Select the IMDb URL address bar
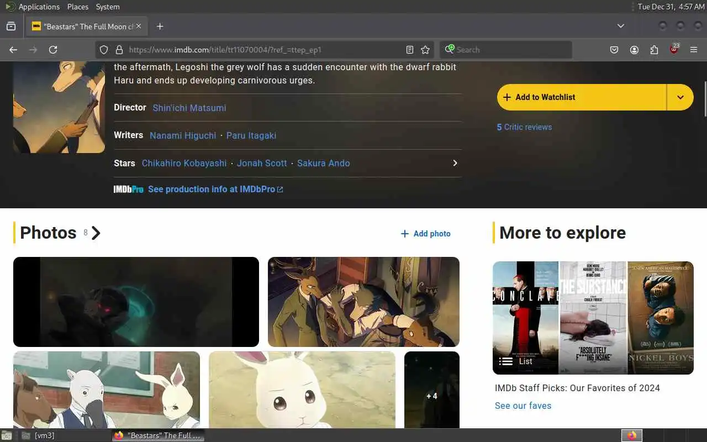Screen dimensions: 707x442 click(265, 50)
